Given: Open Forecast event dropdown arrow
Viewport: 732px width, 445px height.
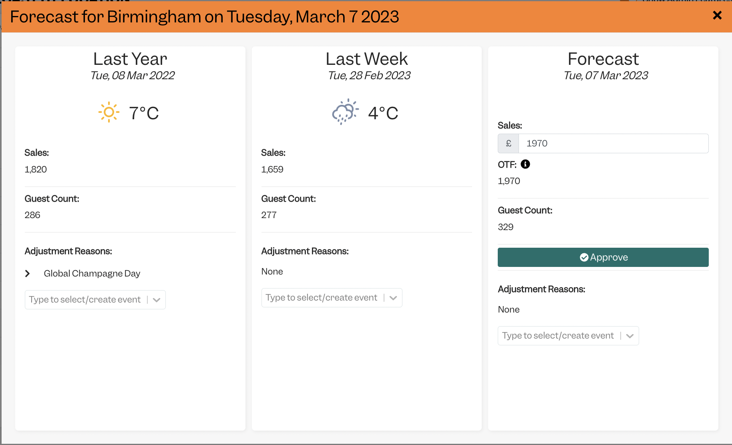Looking at the screenshot, I should point(630,336).
